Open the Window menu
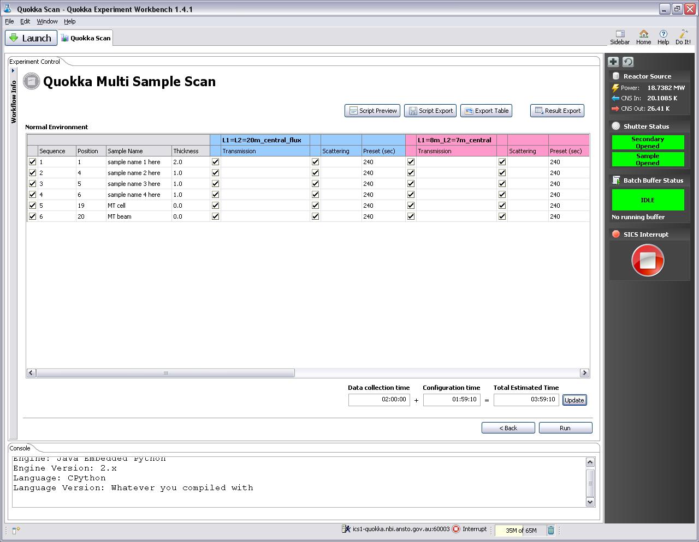The image size is (699, 542). pyautogui.click(x=47, y=21)
